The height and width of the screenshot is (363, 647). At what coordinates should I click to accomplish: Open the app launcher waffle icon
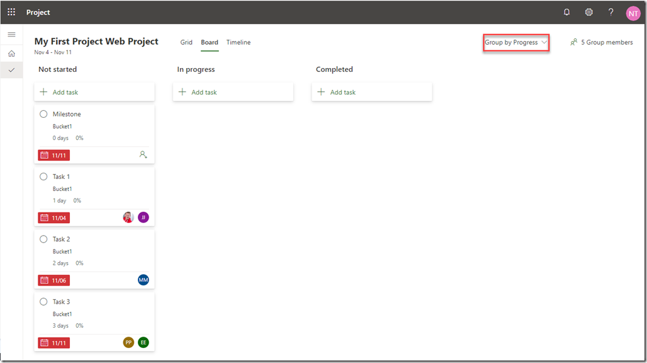(11, 13)
